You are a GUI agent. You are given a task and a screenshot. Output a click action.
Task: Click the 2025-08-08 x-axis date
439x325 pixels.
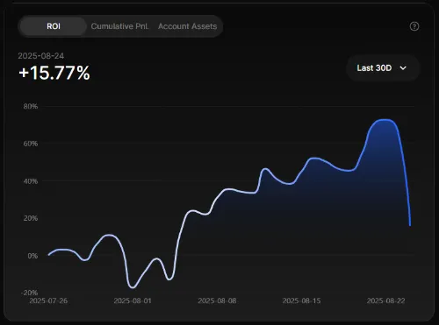coord(217,300)
